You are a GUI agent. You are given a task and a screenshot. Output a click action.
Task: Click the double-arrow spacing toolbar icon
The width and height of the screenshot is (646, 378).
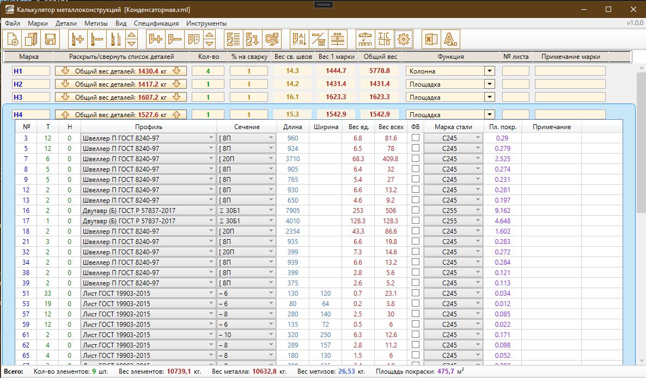coord(337,40)
